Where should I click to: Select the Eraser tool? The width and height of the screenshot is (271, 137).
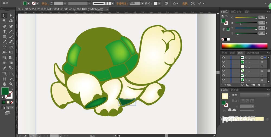coord(11,42)
